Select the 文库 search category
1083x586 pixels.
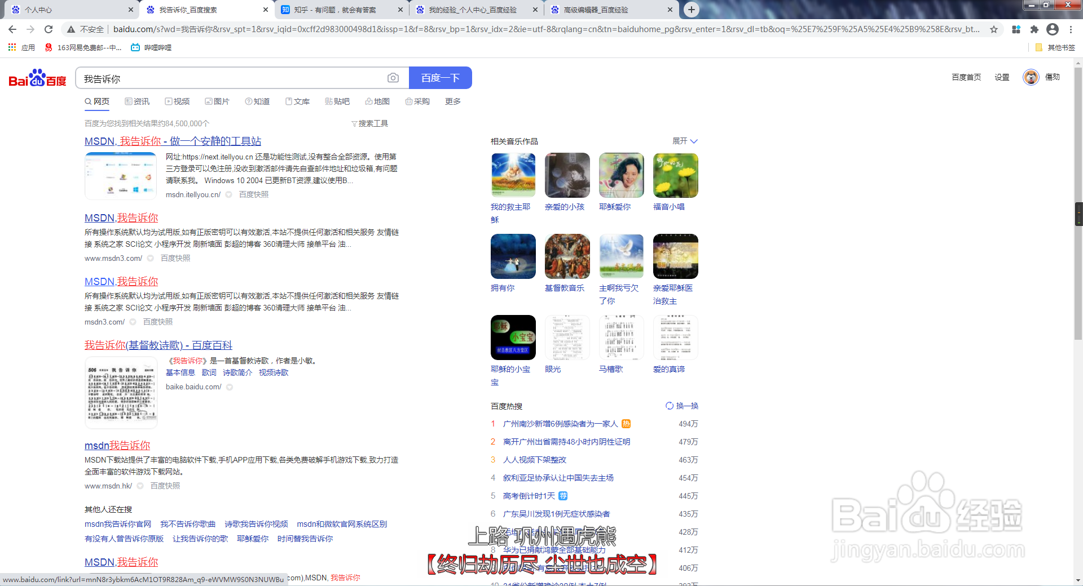click(x=297, y=101)
